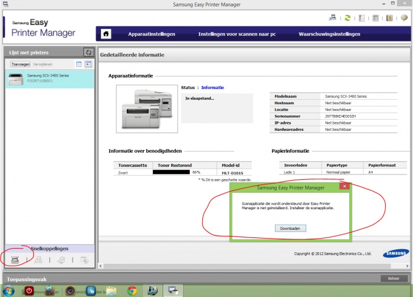413x297 pixels.
Task: Click the Samsung logo at the bottom right
Action: pyautogui.click(x=396, y=253)
